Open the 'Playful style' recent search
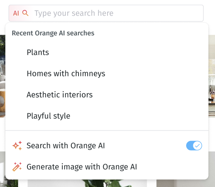This screenshot has height=187, width=215. click(x=48, y=116)
